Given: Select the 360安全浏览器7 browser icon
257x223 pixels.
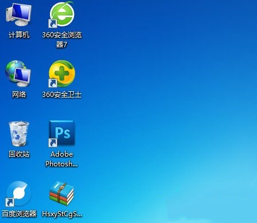Looking at the screenshot, I should click(61, 14).
